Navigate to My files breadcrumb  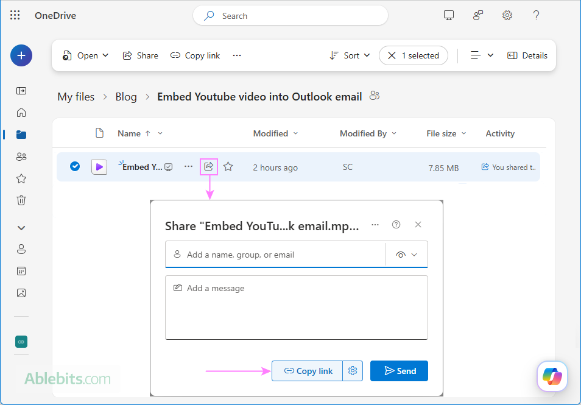(76, 97)
